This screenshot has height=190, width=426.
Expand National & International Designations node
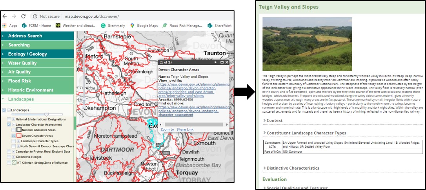[x=14, y=119]
